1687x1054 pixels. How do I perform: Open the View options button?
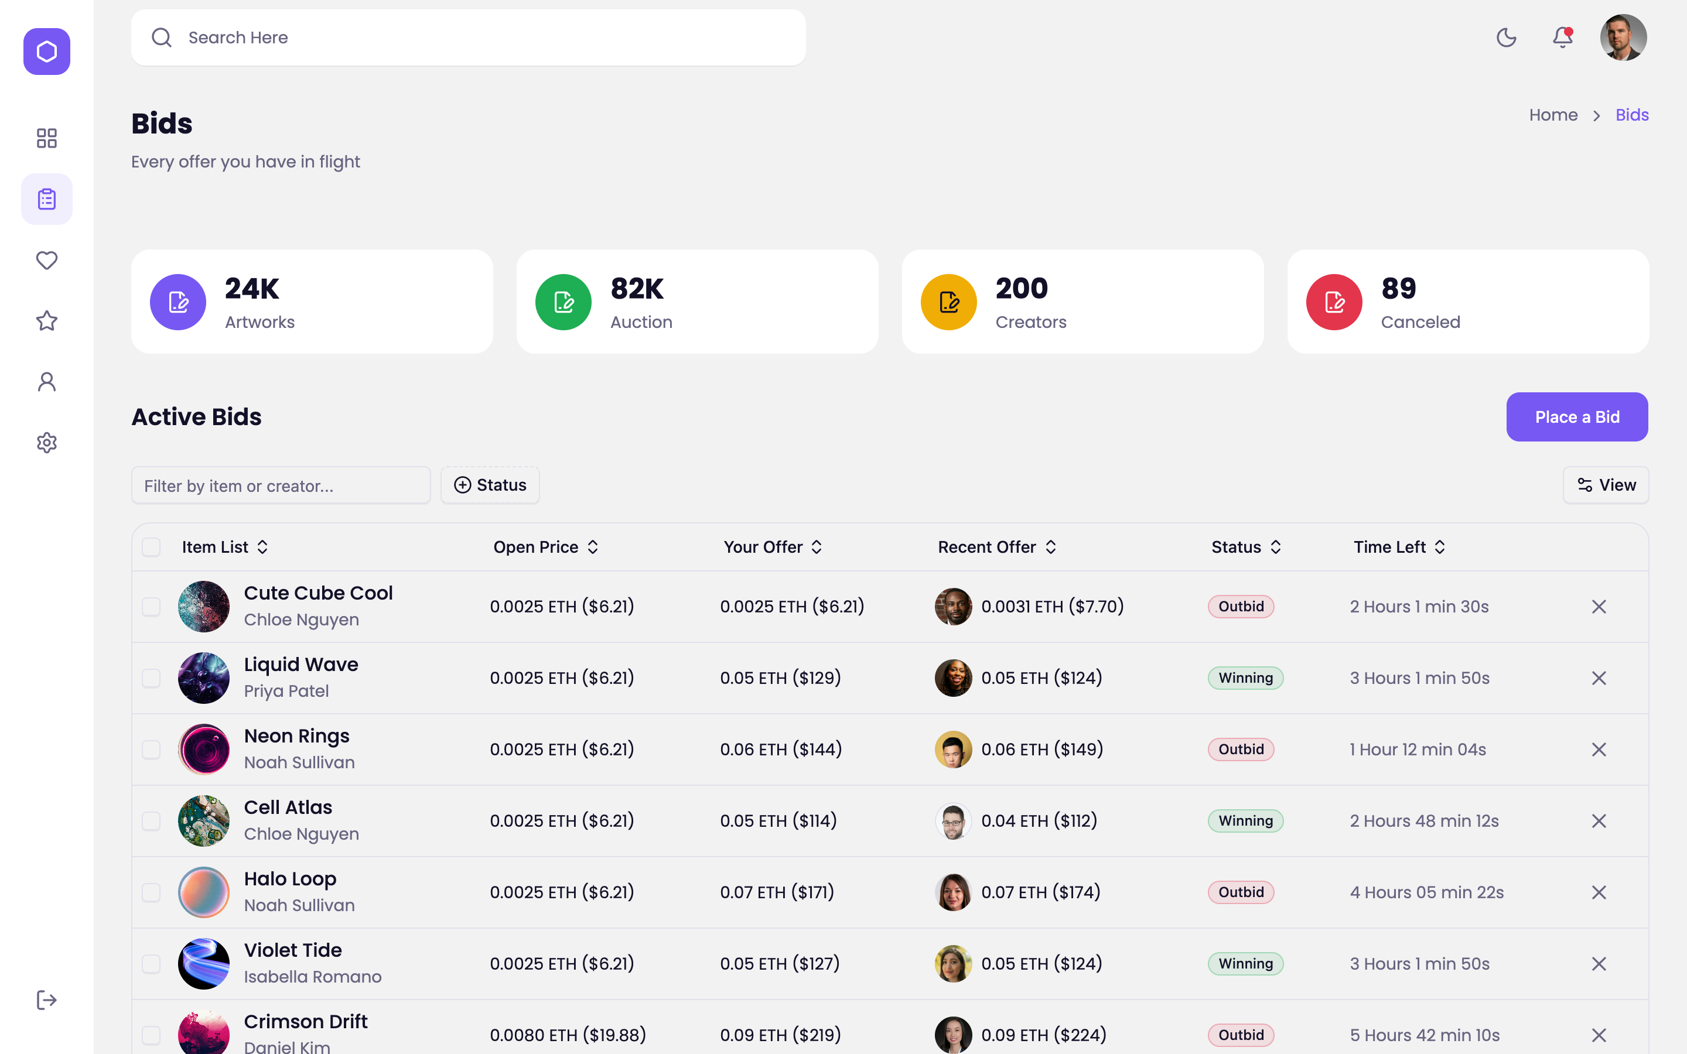point(1606,485)
